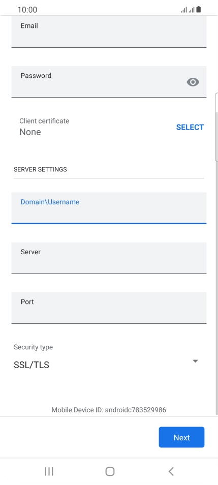Expand the Security type dropdown arrow
Viewport: 218px width, 485px height.
195,361
